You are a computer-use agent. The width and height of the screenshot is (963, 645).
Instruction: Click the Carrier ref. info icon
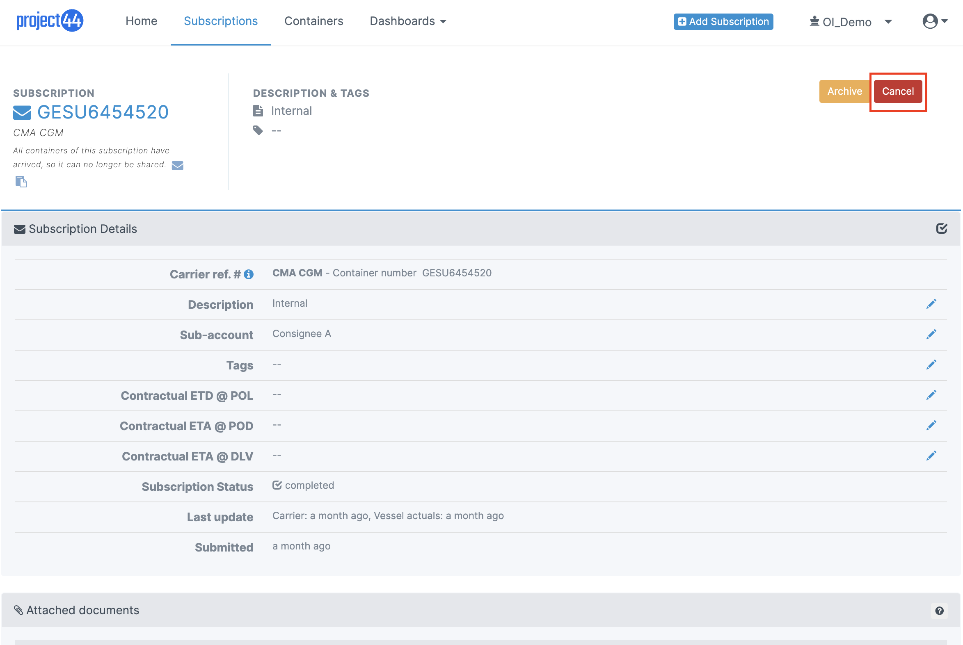[x=249, y=274]
